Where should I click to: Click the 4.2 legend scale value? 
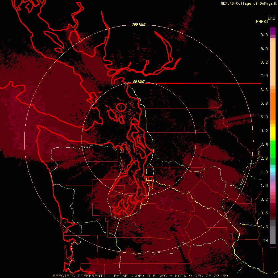pos(264,131)
